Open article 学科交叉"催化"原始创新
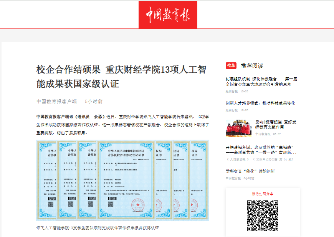Viewport: 334px width, 237px height. pyautogui.click(x=250, y=171)
